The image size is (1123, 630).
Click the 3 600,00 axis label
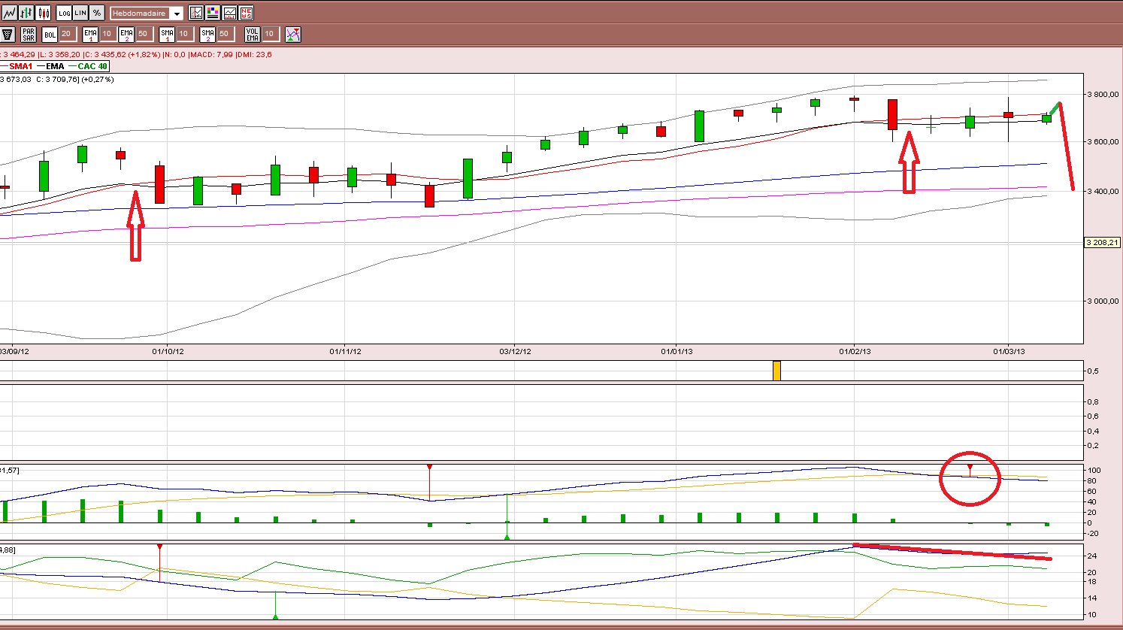(1103, 142)
